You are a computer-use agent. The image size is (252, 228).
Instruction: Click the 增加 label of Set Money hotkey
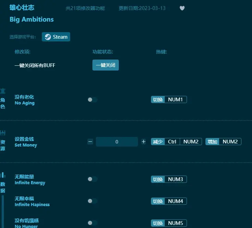tap(212, 141)
